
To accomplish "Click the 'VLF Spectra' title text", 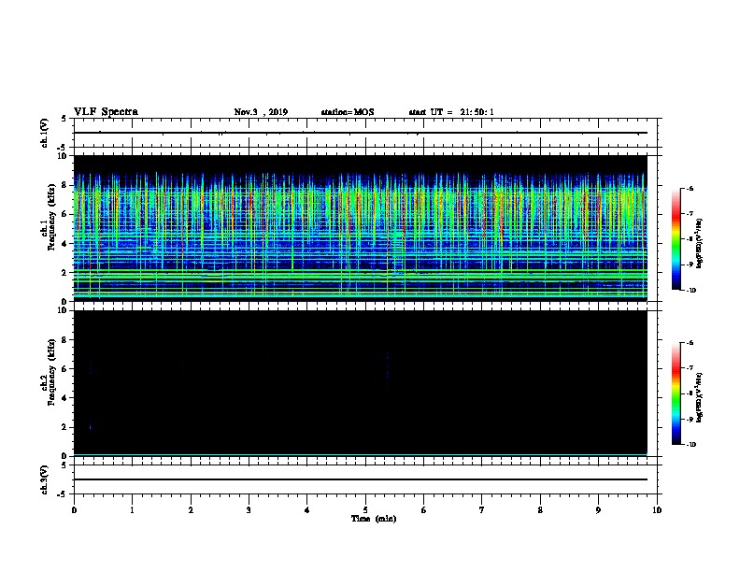I will point(106,112).
